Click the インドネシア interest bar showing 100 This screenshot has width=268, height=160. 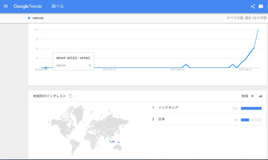[251, 108]
